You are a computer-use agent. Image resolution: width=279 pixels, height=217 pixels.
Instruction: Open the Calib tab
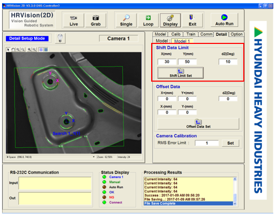[x=176, y=34]
